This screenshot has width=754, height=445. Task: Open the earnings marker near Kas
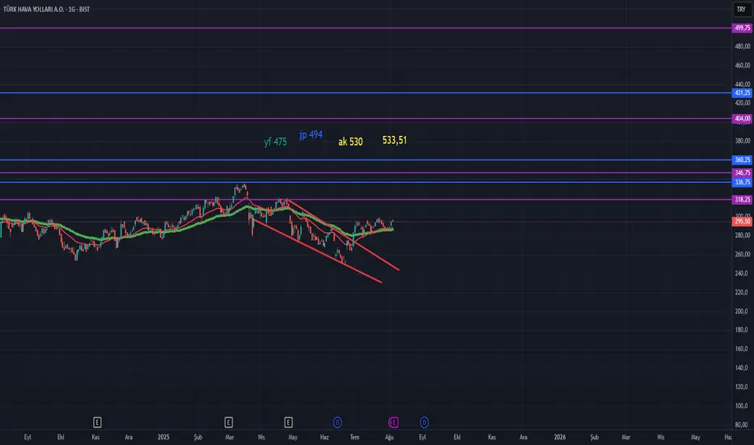click(x=97, y=422)
